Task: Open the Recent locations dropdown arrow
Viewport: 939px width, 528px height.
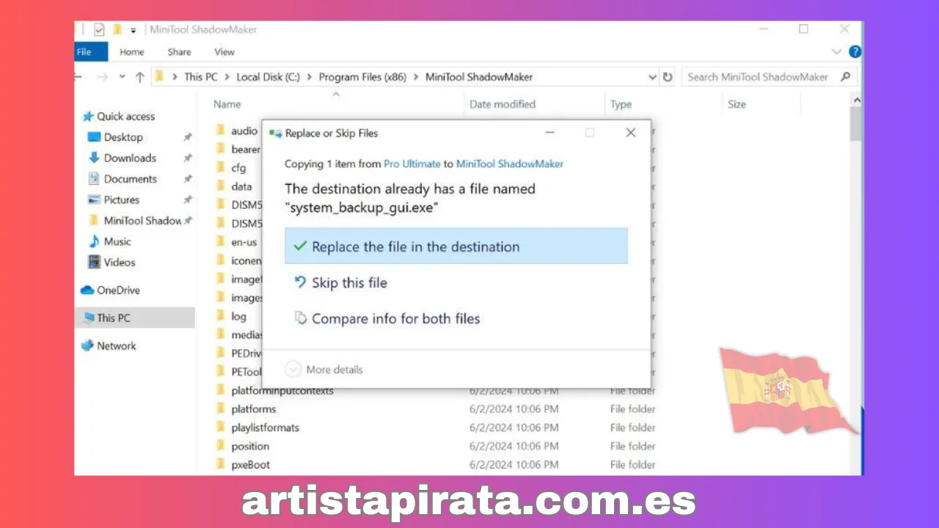Action: click(x=122, y=77)
